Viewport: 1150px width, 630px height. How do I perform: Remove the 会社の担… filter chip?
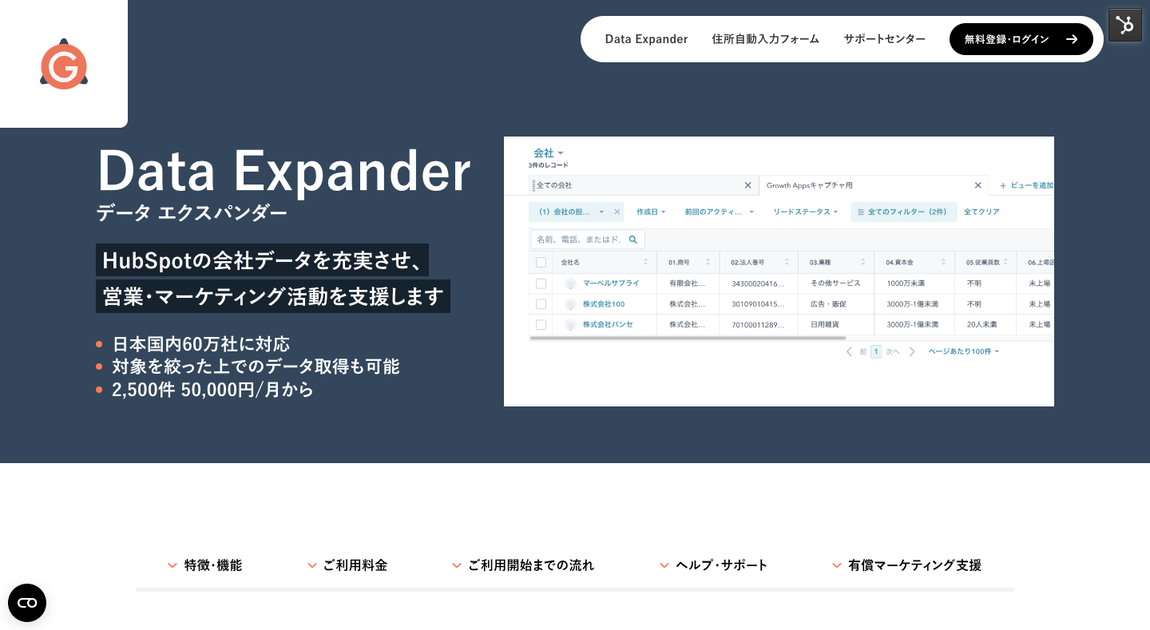[x=617, y=212]
